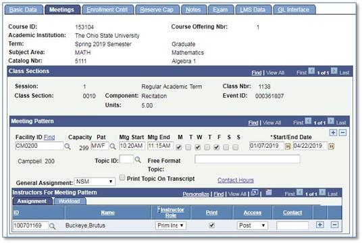Click the start date 01/07/2019 field

click(x=267, y=146)
